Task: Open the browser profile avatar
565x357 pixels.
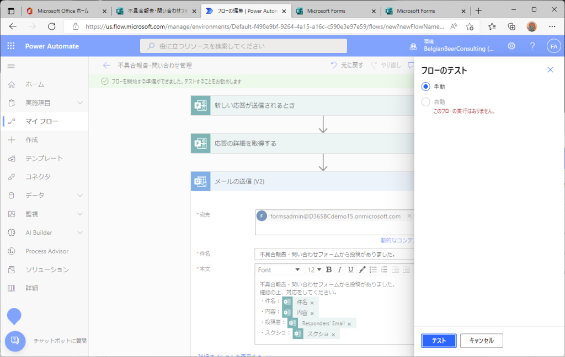Action: [531, 26]
